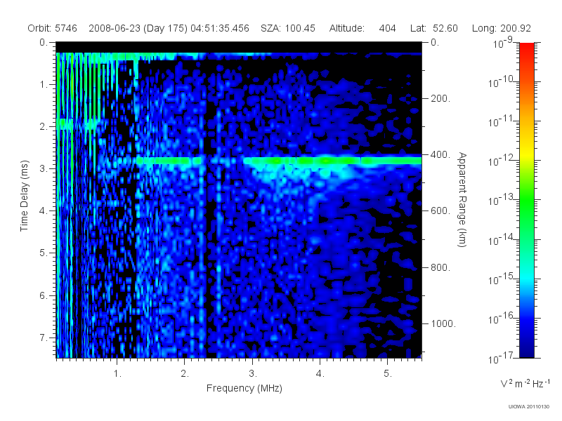Click the 5. tick label on time delay axis
562x421 pixels.
(x=44, y=253)
